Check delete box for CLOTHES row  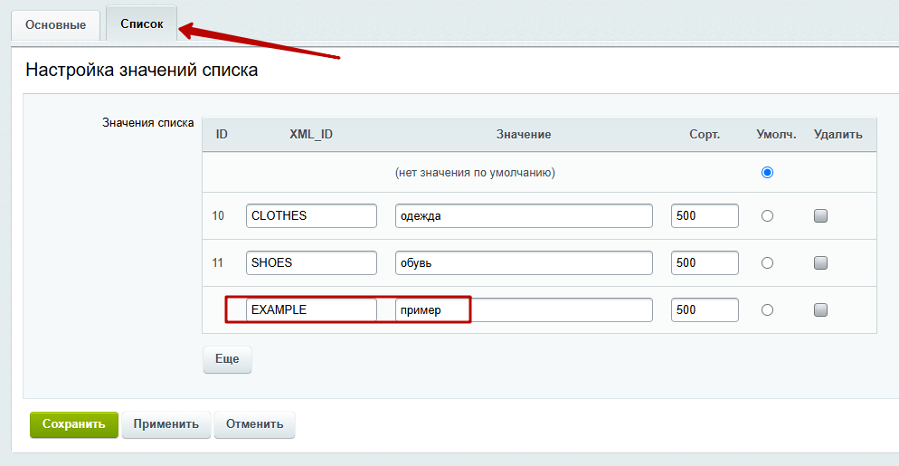(820, 215)
